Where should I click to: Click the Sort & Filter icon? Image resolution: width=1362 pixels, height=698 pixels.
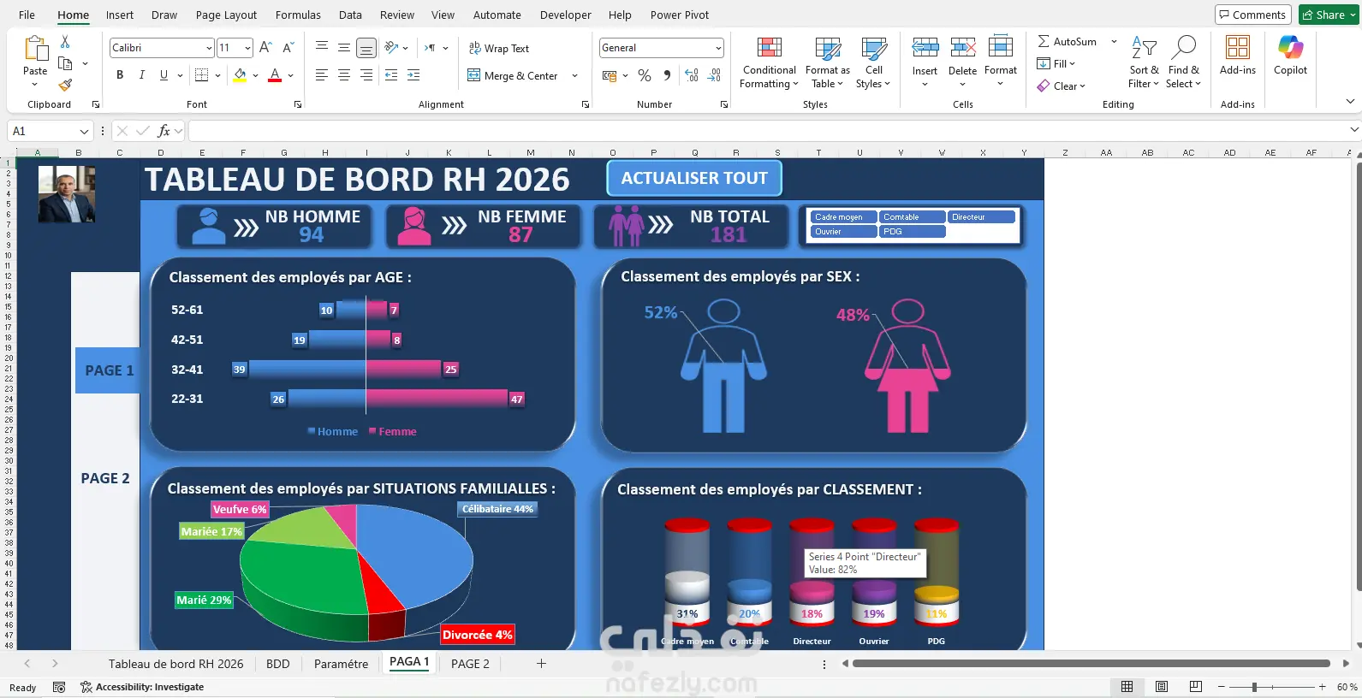coord(1144,48)
